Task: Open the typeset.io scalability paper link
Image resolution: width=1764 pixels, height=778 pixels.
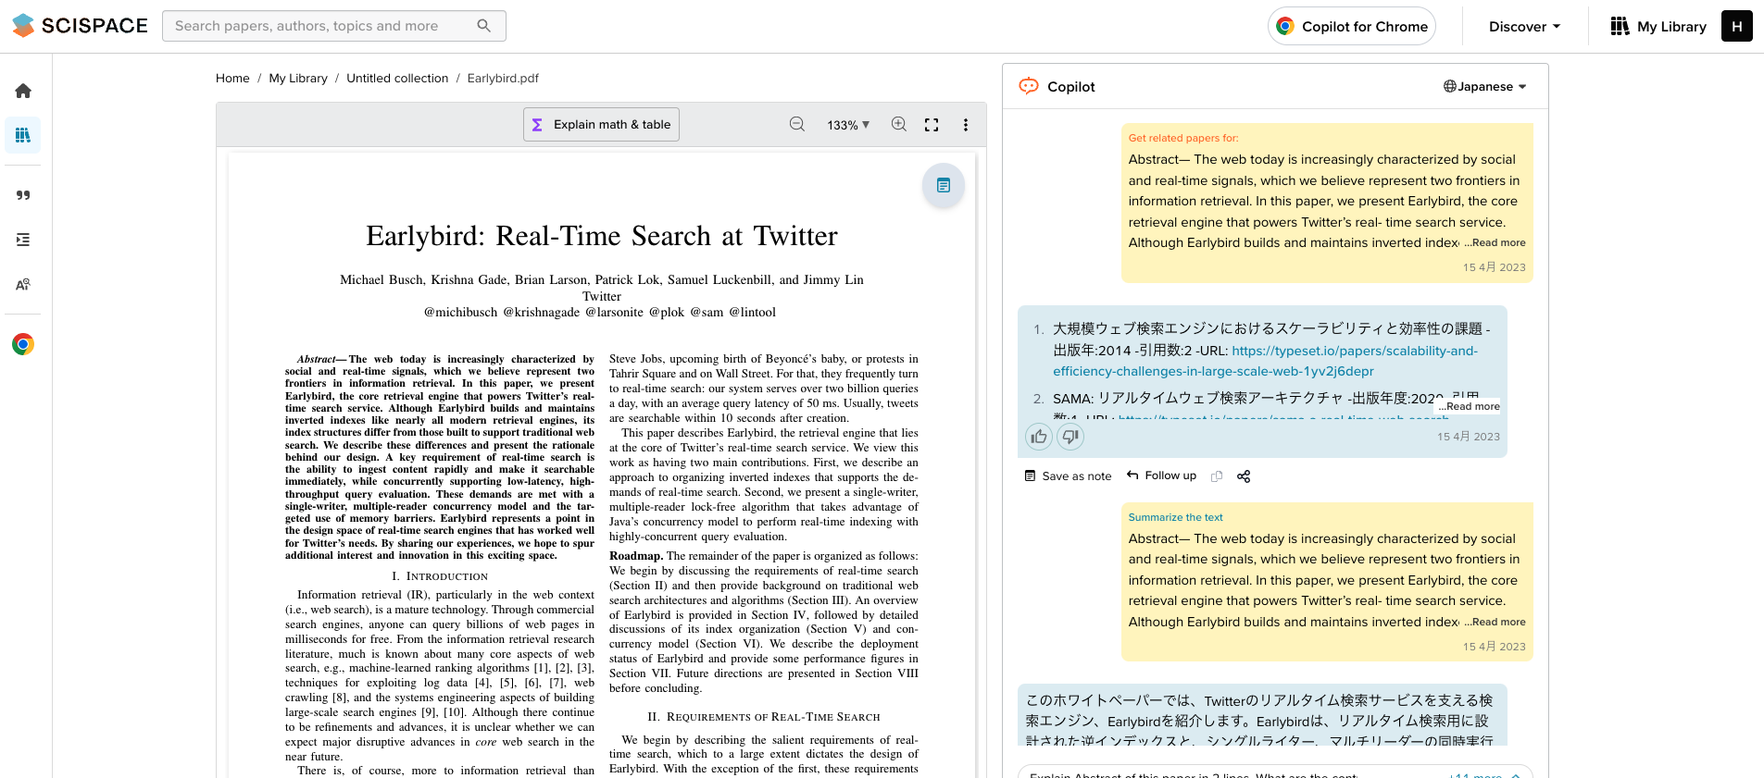Action: click(x=1355, y=352)
